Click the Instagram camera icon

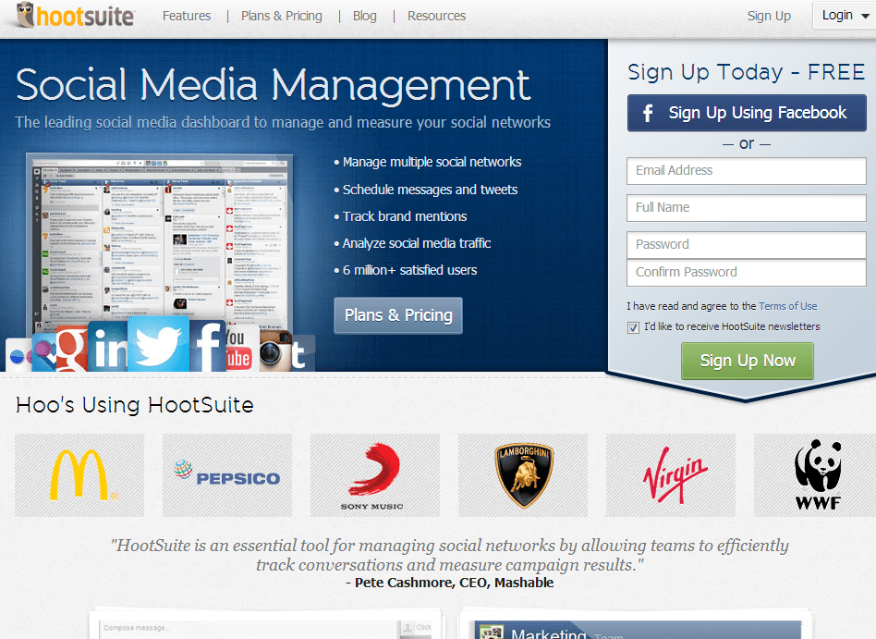tap(275, 350)
